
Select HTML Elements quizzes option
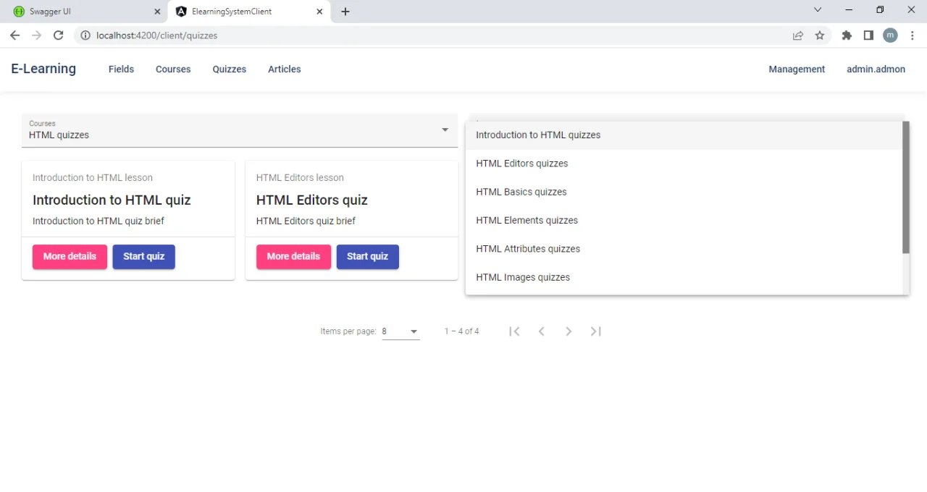click(x=684, y=221)
